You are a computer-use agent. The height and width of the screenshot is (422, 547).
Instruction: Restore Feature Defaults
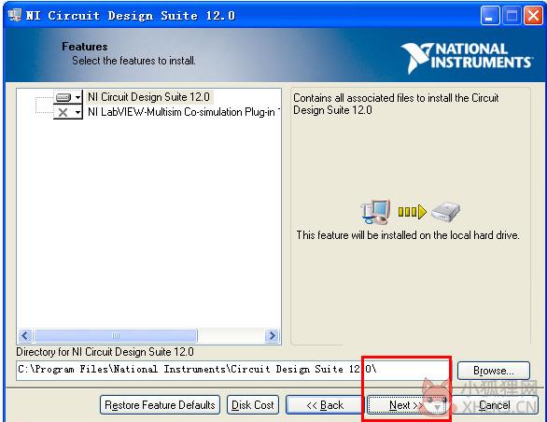(x=160, y=405)
